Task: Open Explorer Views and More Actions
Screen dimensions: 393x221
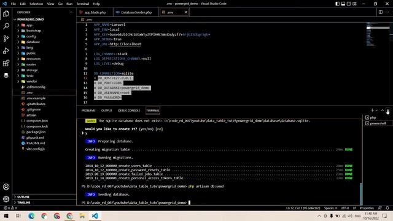Action: tap(71, 12)
